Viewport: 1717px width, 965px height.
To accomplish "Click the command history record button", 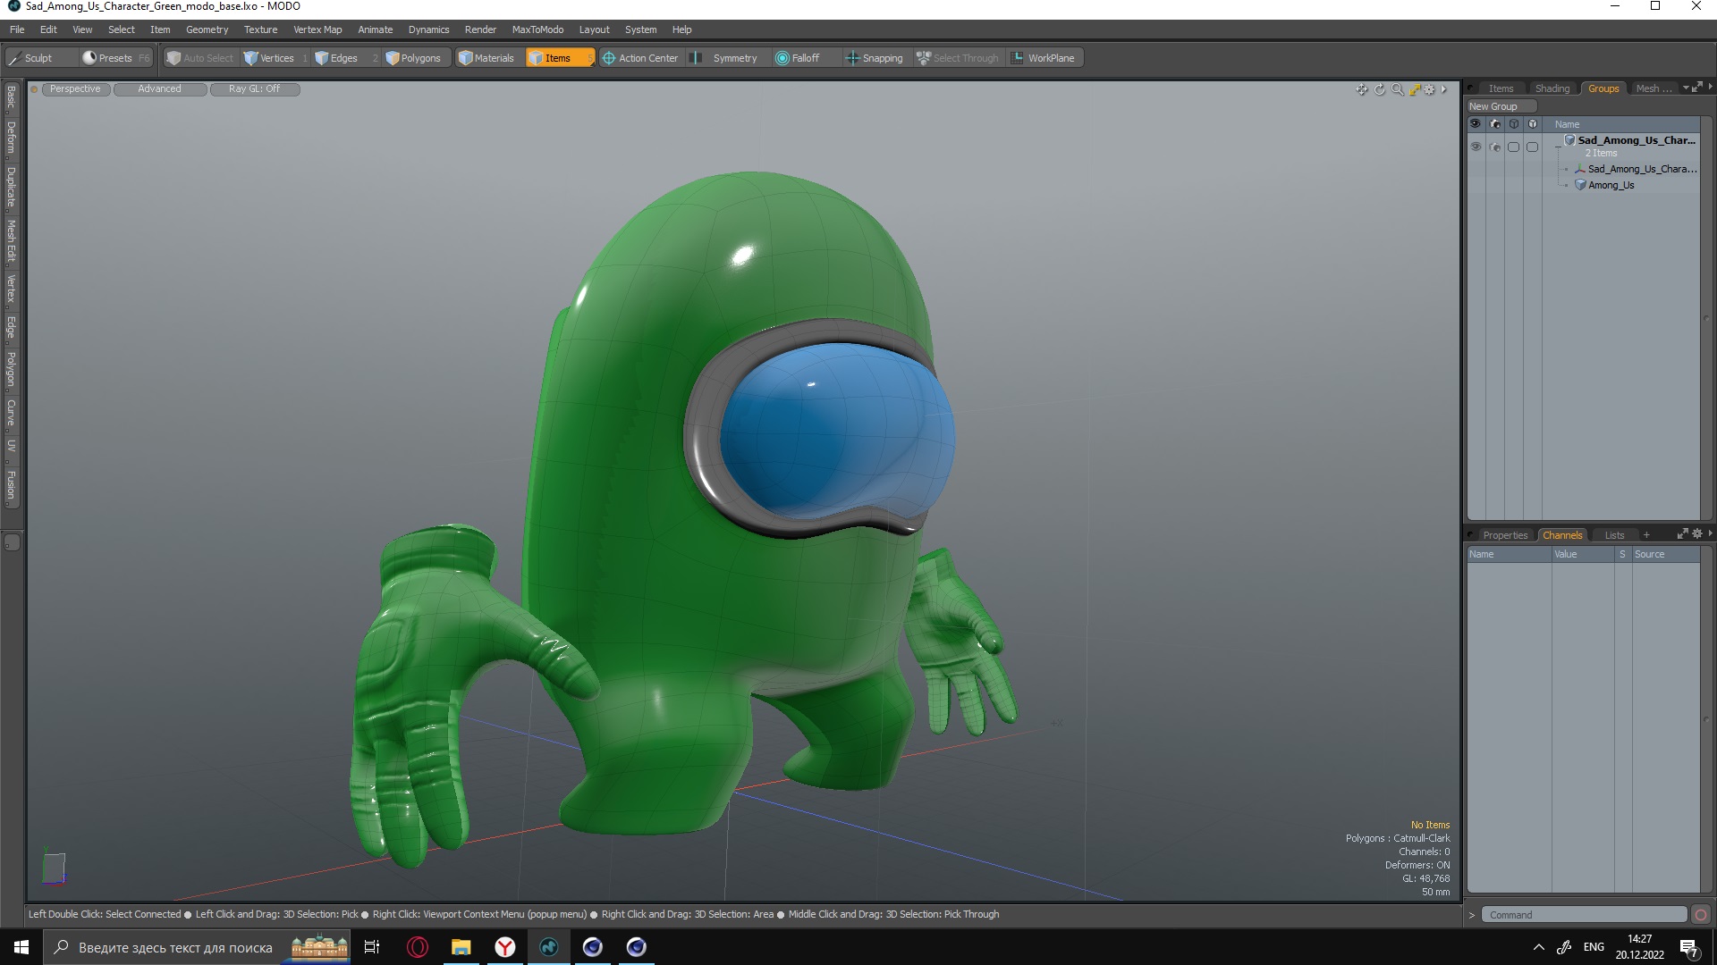I will (x=1700, y=915).
